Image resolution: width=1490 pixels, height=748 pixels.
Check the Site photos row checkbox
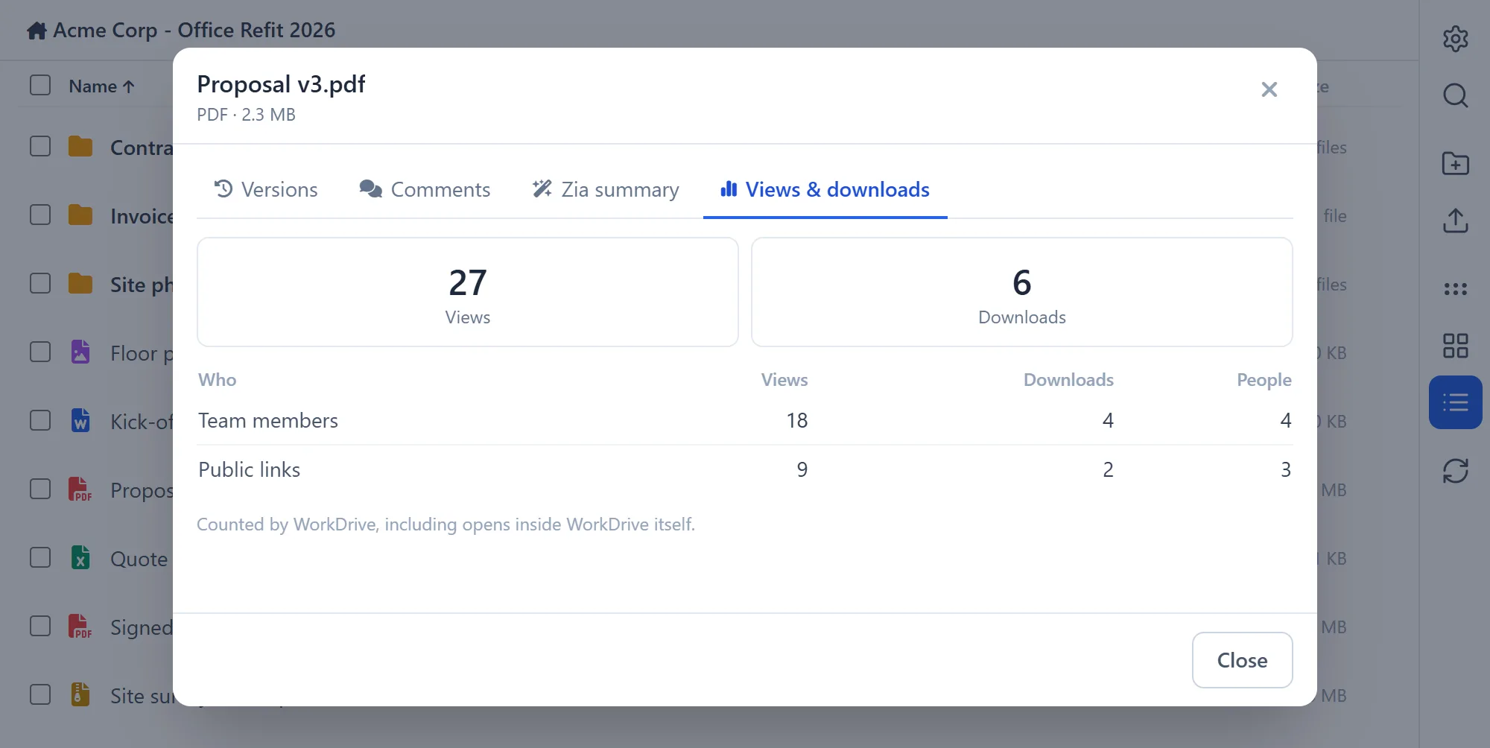pos(40,283)
